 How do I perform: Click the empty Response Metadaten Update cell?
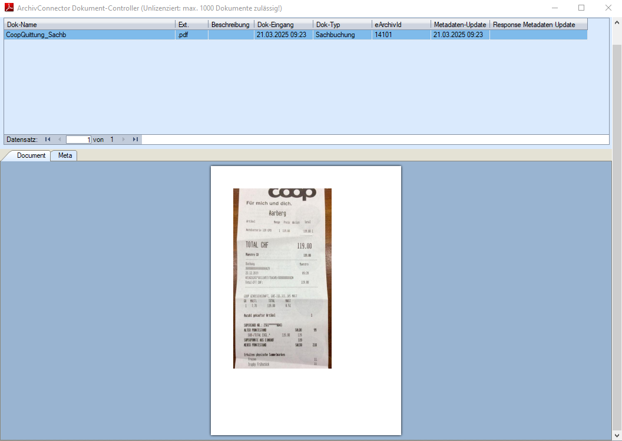click(539, 35)
